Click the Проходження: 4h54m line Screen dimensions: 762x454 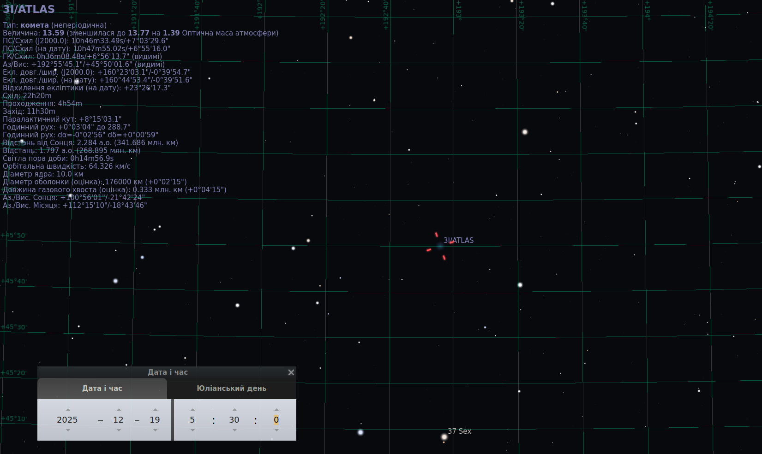point(42,104)
